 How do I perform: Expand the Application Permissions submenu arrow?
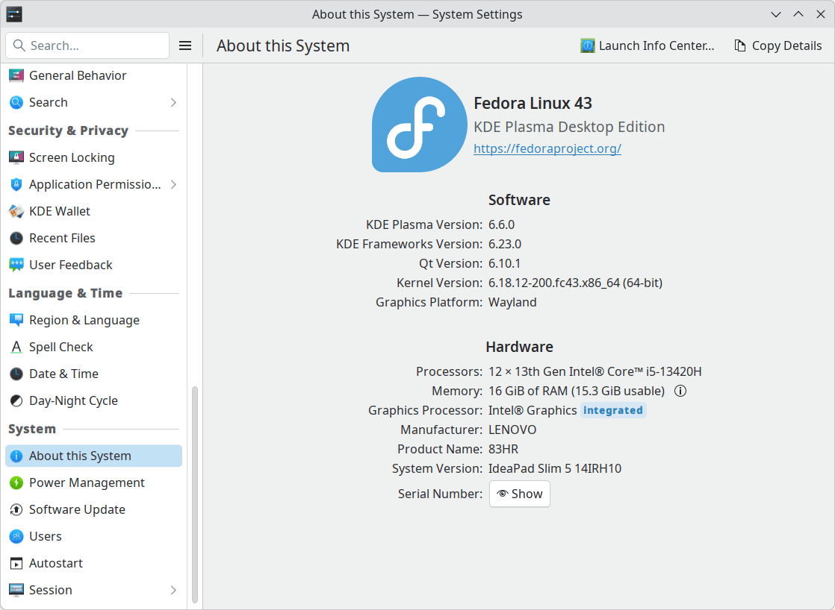(x=173, y=184)
